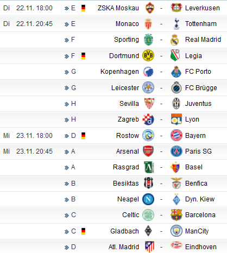Click the Juventus club crest

tap(176, 104)
